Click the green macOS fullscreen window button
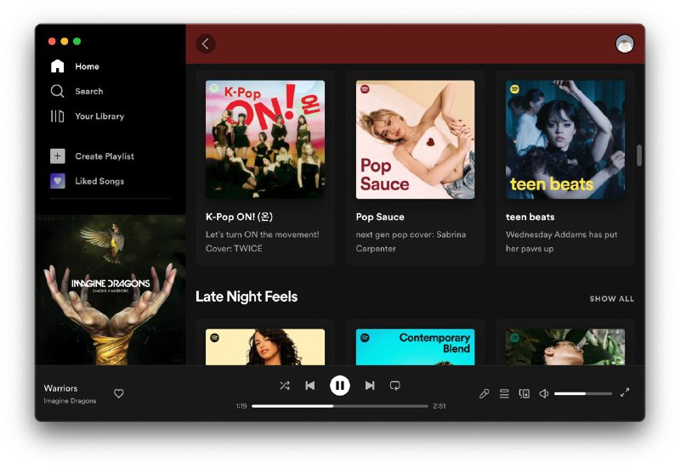The width and height of the screenshot is (680, 468). (76, 41)
